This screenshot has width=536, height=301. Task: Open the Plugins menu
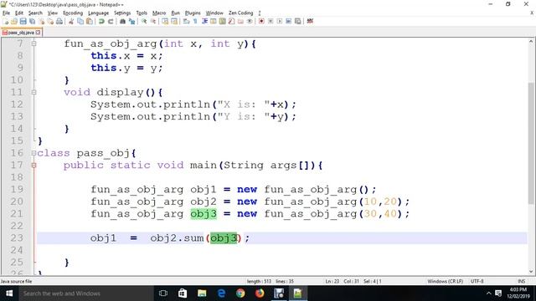193,13
